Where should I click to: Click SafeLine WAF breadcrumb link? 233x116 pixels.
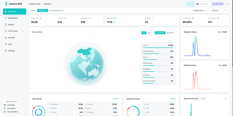[x=35, y=4]
